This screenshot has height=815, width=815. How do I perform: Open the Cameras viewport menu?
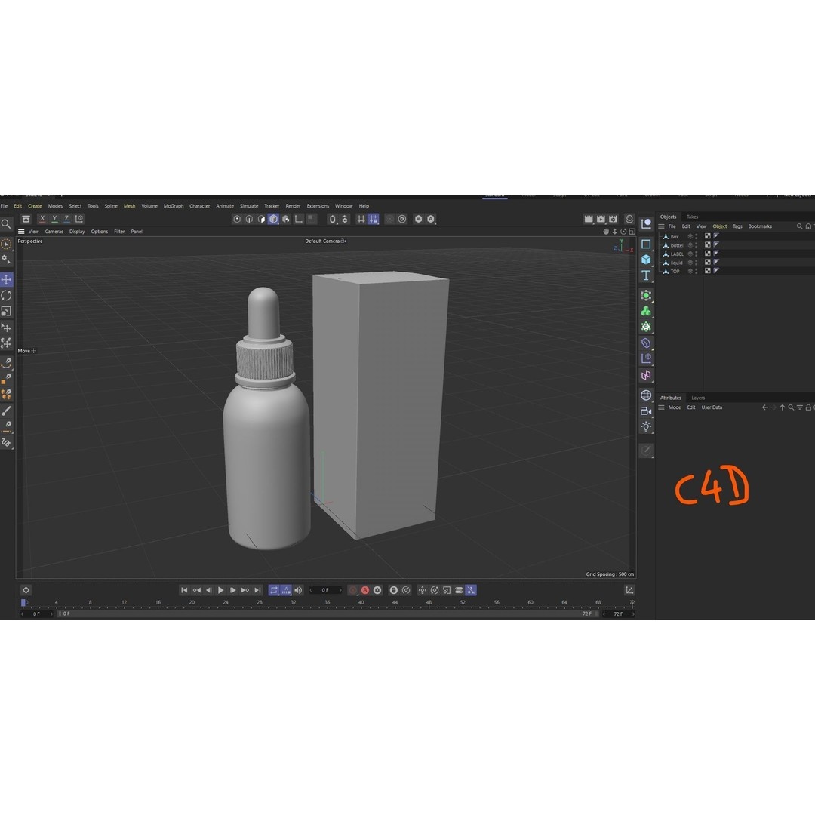[54, 232]
